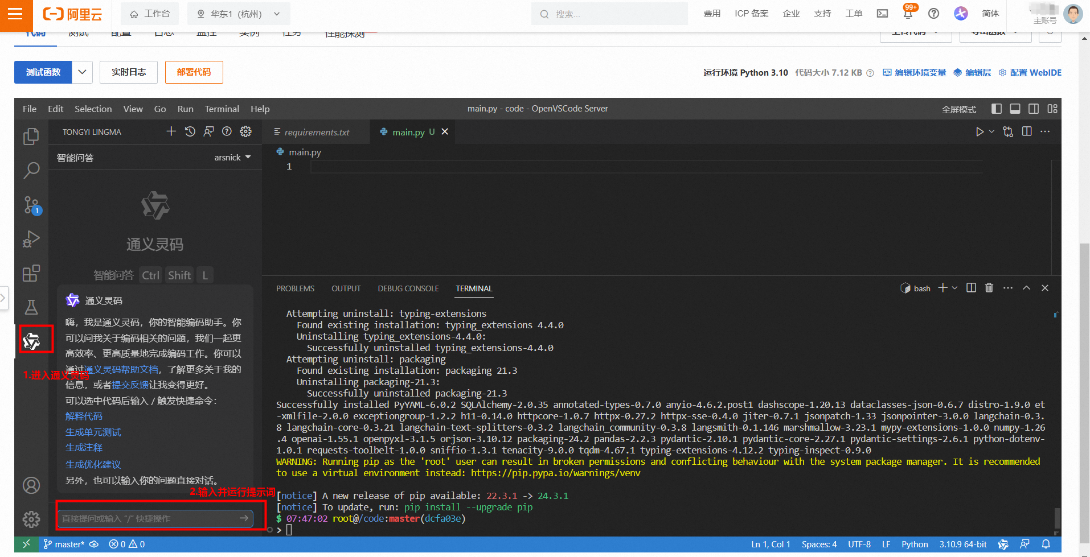Screen dimensions: 1090x557
Task: Open the 华东1 (杭州) region dropdown
Action: click(239, 14)
